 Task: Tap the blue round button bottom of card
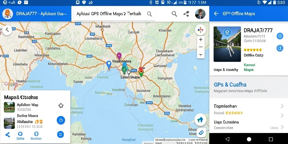60,134
